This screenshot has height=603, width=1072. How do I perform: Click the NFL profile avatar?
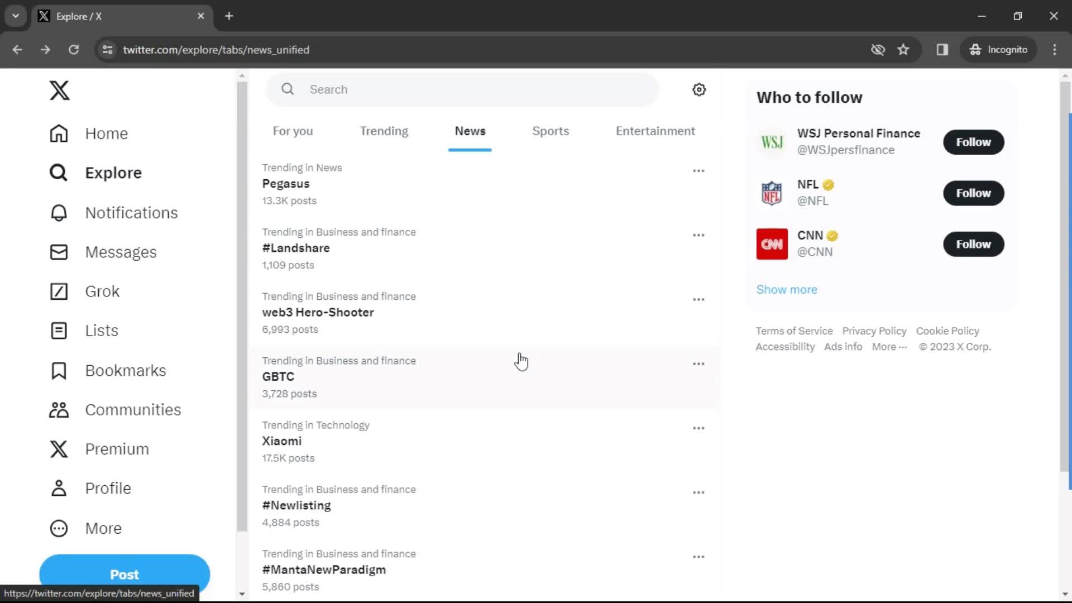(772, 193)
